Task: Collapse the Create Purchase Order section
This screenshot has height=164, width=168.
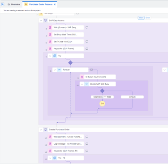Action: tap(41, 129)
